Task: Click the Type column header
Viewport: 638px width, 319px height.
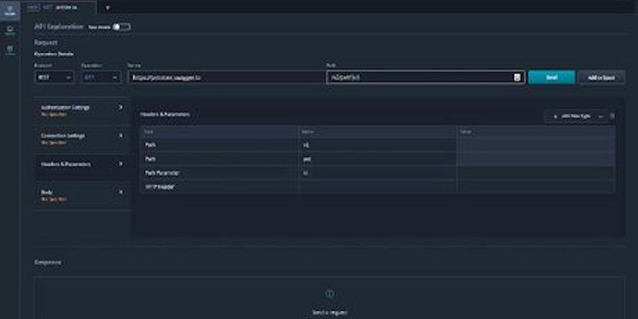Action: [220, 132]
